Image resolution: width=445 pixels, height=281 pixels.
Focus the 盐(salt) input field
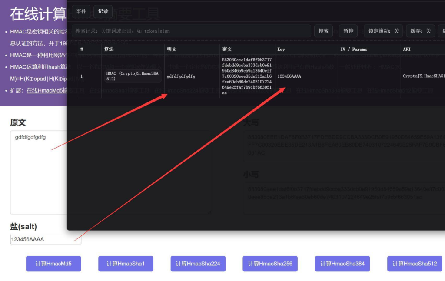pos(46,239)
